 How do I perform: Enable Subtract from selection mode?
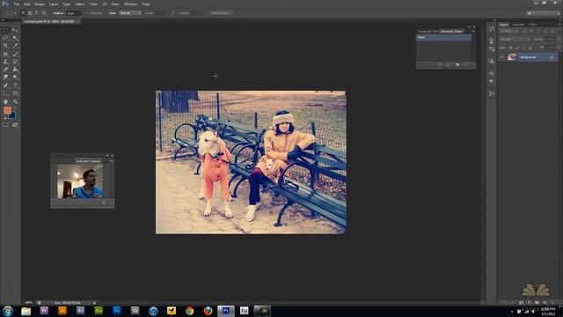(x=37, y=13)
